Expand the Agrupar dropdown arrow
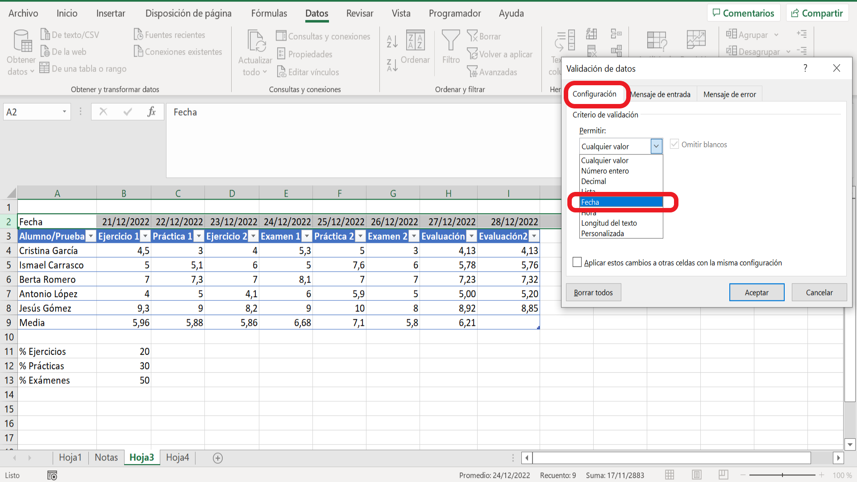The image size is (857, 482). coord(776,35)
